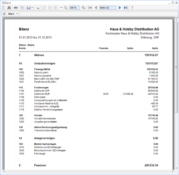Select fit page width view icon
Image resolution: width=179 pixels, height=175 pixels.
click(50, 8)
